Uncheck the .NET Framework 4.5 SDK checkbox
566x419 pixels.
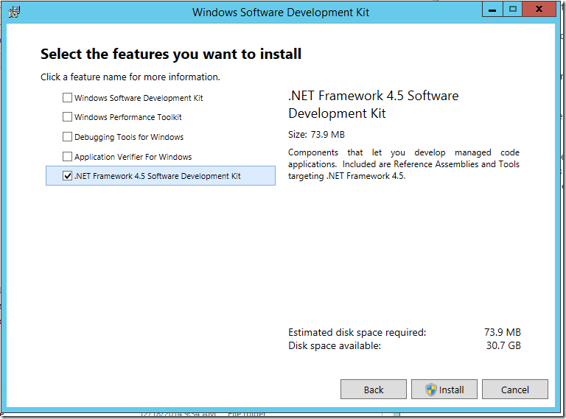pos(68,176)
